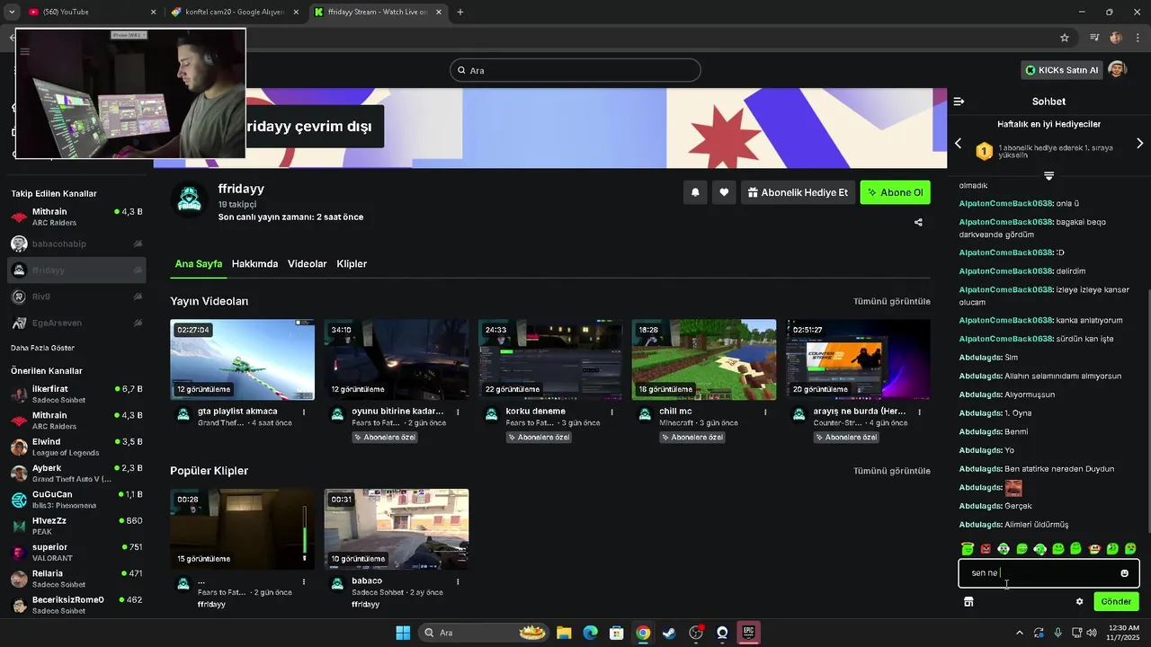Open EgeArseven channel in sidebar
1151x647 pixels.
pos(76,323)
